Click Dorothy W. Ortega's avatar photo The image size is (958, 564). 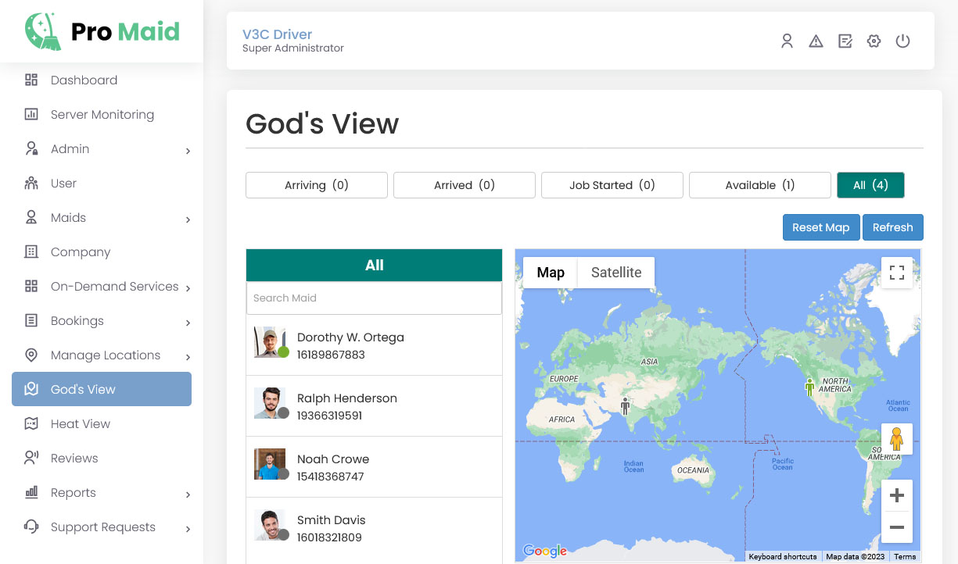[x=270, y=342]
